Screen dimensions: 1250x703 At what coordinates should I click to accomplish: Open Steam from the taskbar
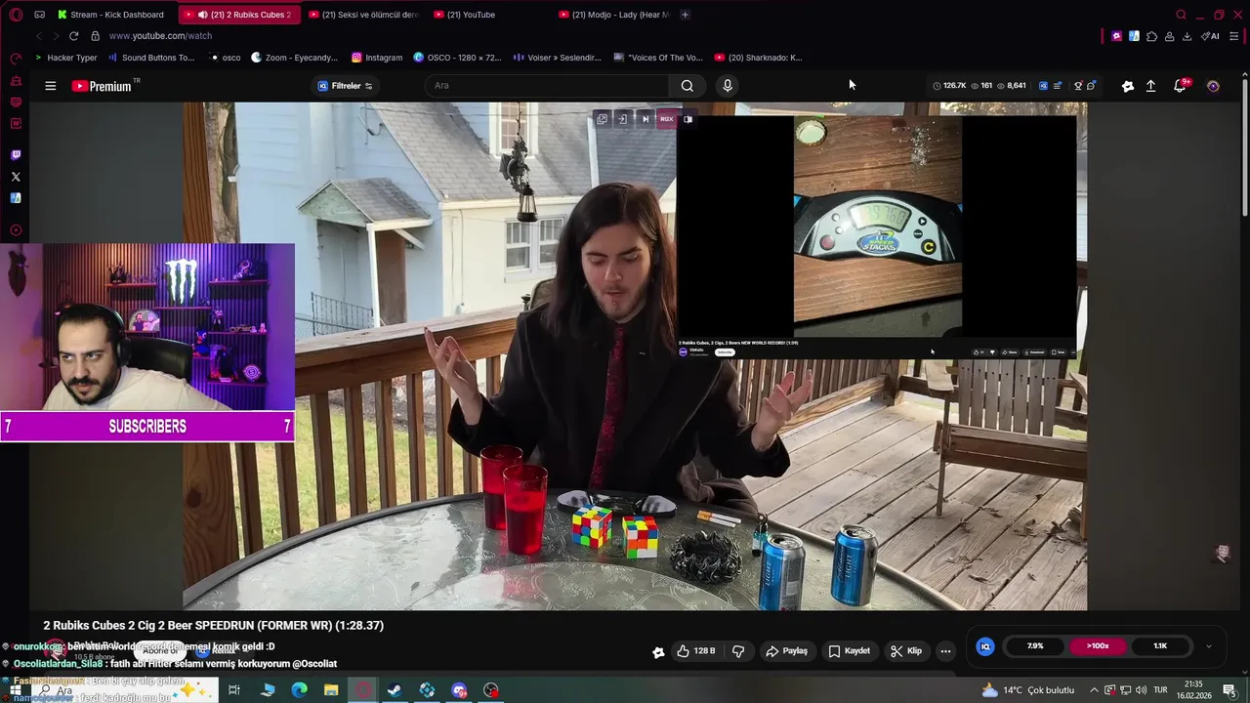coord(395,690)
